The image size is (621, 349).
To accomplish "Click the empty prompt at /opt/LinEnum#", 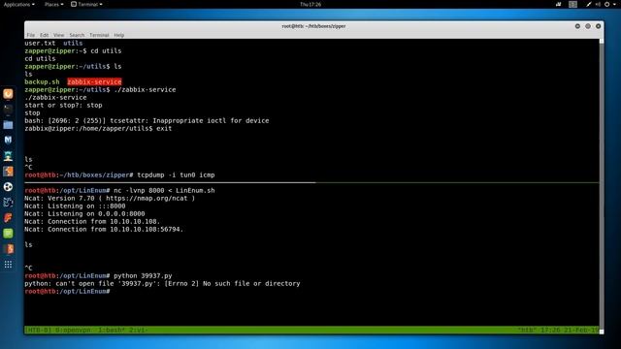I will (67, 291).
